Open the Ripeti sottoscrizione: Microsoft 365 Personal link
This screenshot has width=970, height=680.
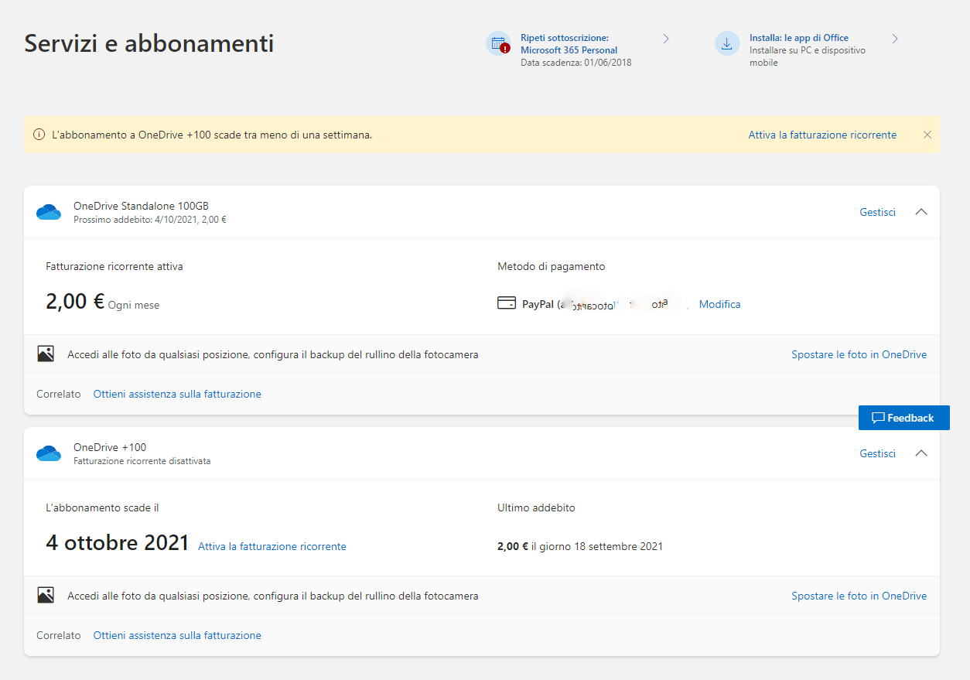pyautogui.click(x=569, y=44)
